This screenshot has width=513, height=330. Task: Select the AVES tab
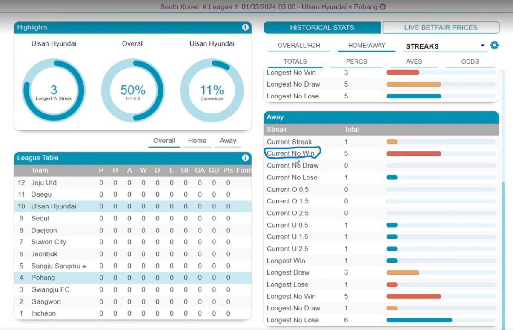414,61
